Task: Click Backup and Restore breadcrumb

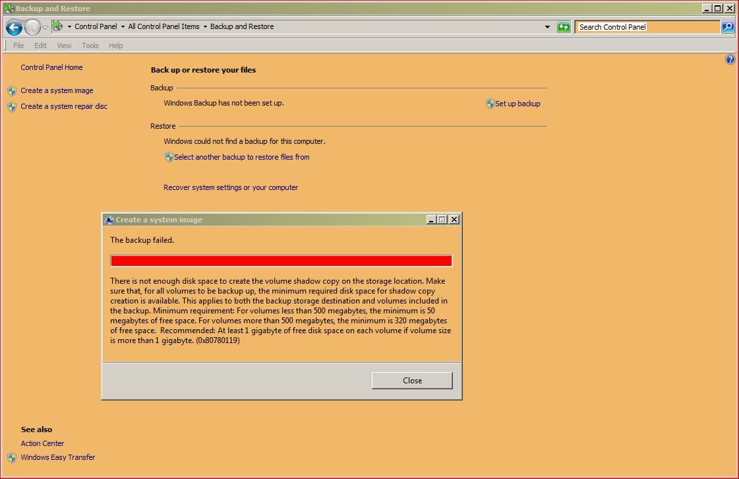Action: tap(242, 27)
